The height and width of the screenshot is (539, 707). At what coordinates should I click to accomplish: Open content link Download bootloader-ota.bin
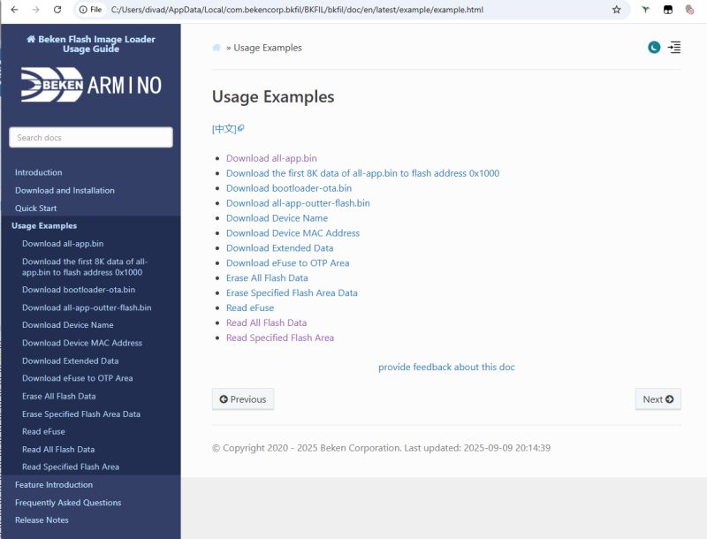click(289, 188)
